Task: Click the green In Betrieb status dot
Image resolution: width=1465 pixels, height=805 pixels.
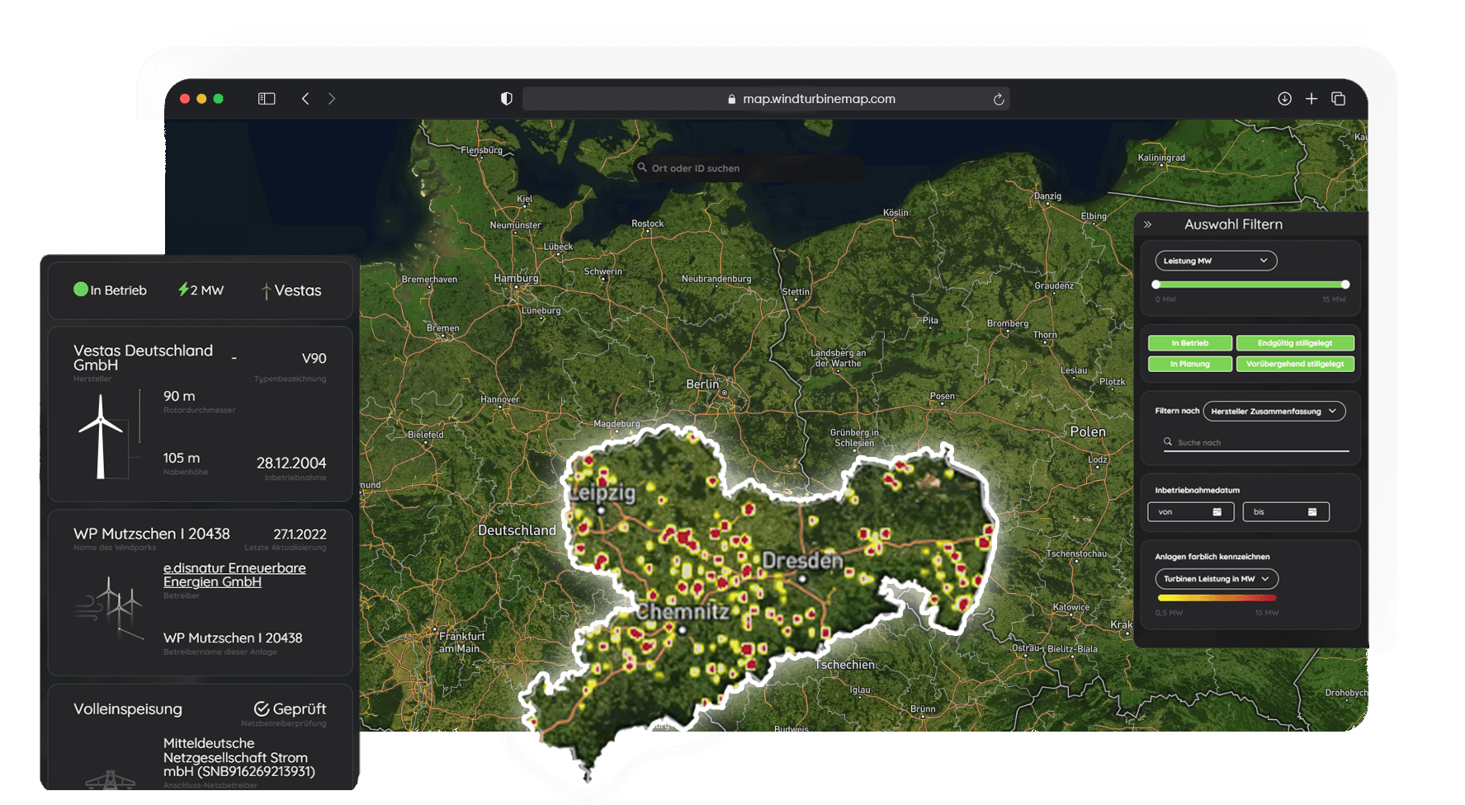Action: point(81,290)
